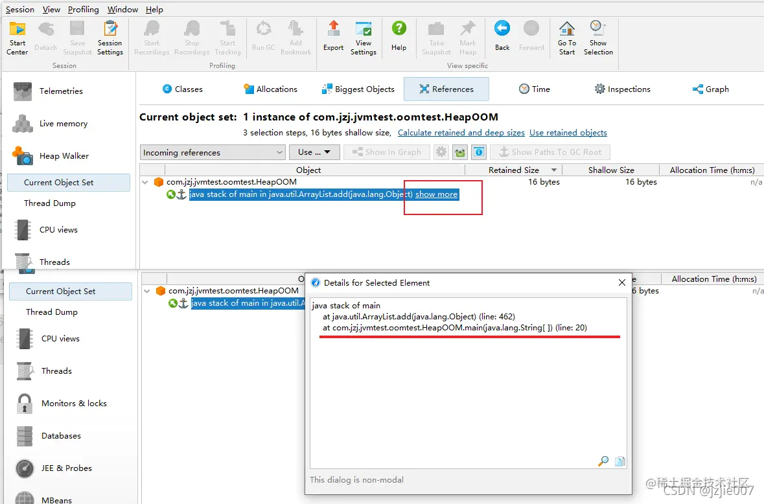
Task: Click Use retained objects link
Action: [568, 133]
